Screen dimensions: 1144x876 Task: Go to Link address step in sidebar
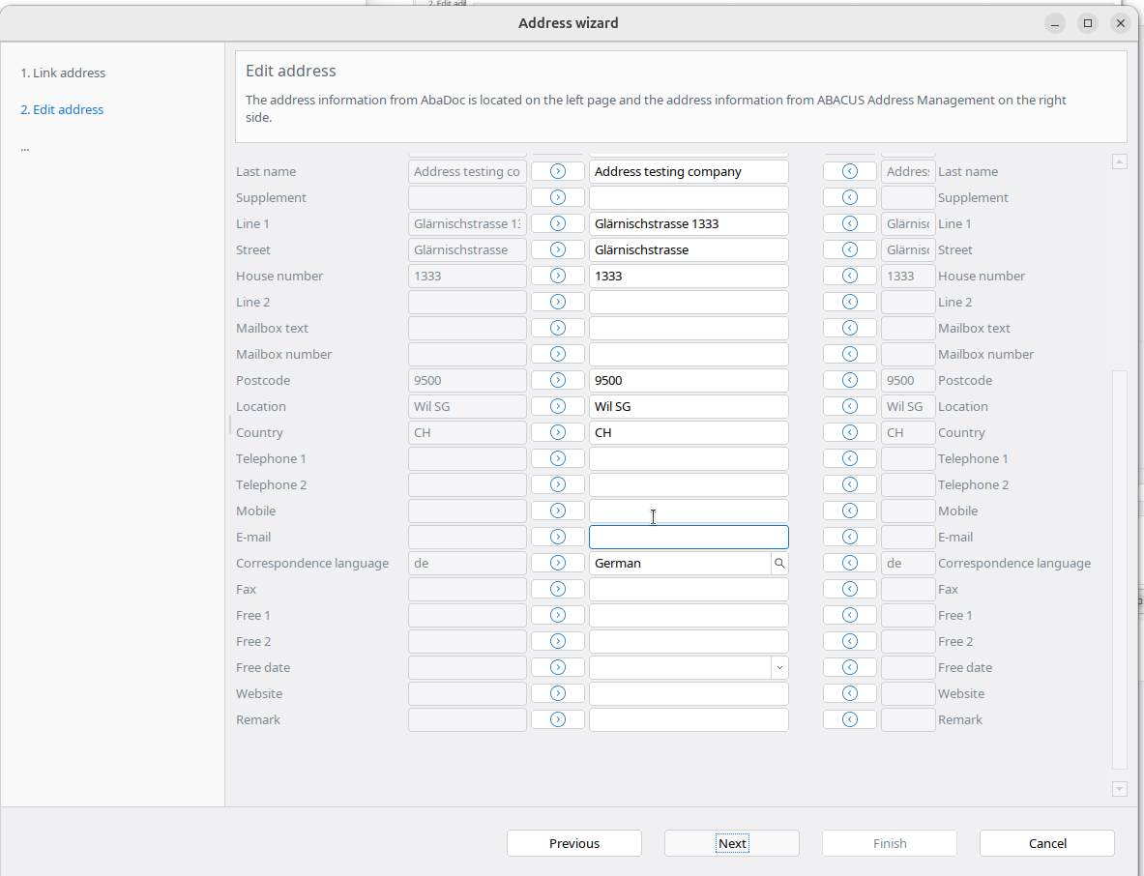click(63, 73)
